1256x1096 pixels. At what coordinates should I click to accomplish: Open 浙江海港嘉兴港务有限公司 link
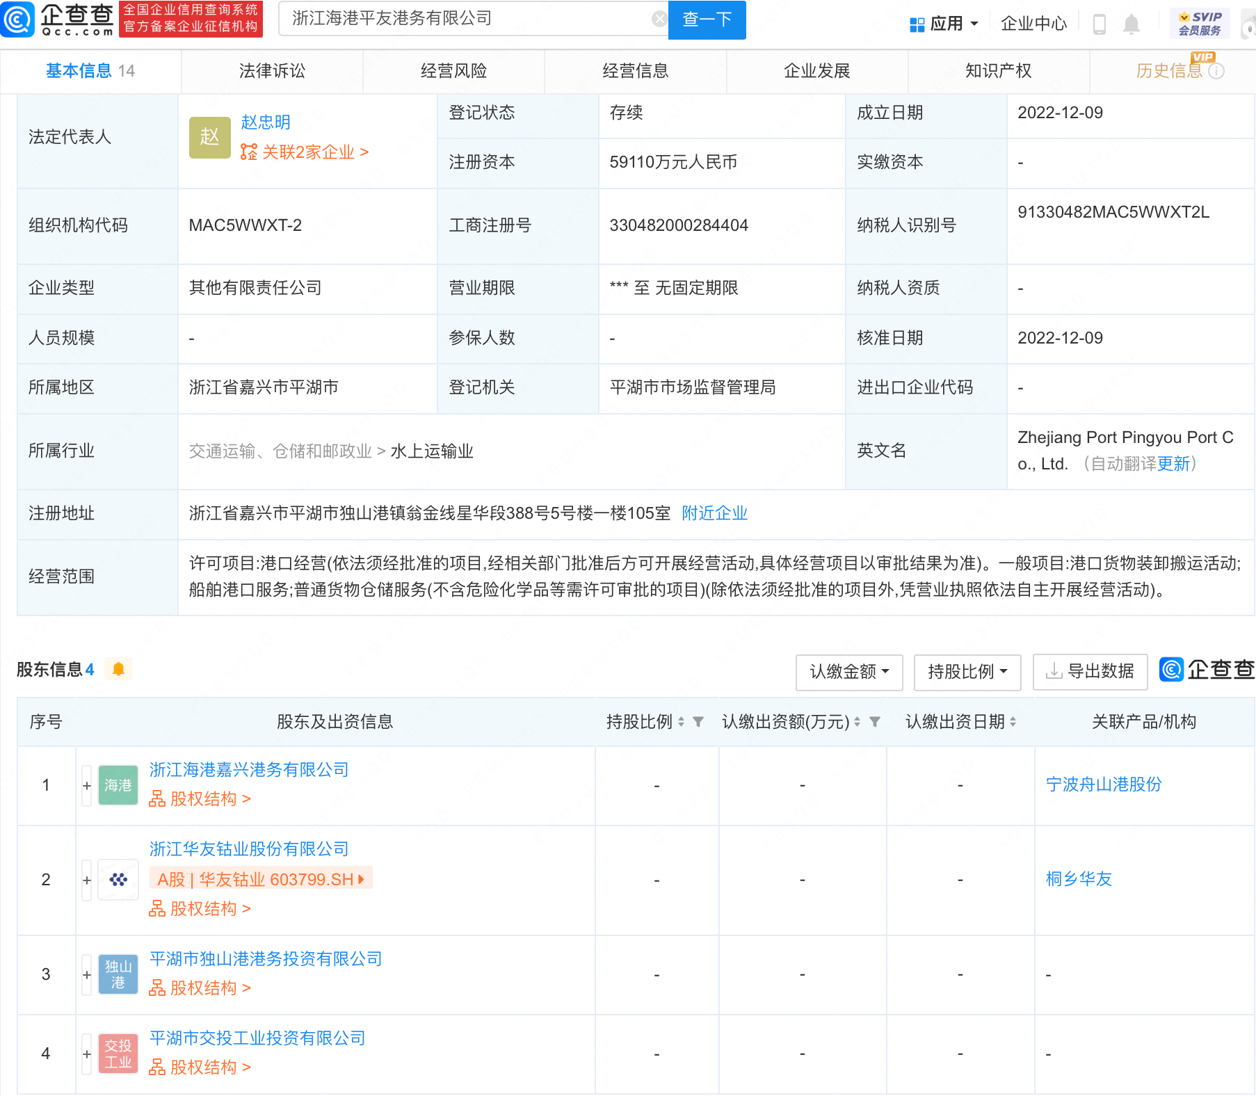tap(249, 770)
